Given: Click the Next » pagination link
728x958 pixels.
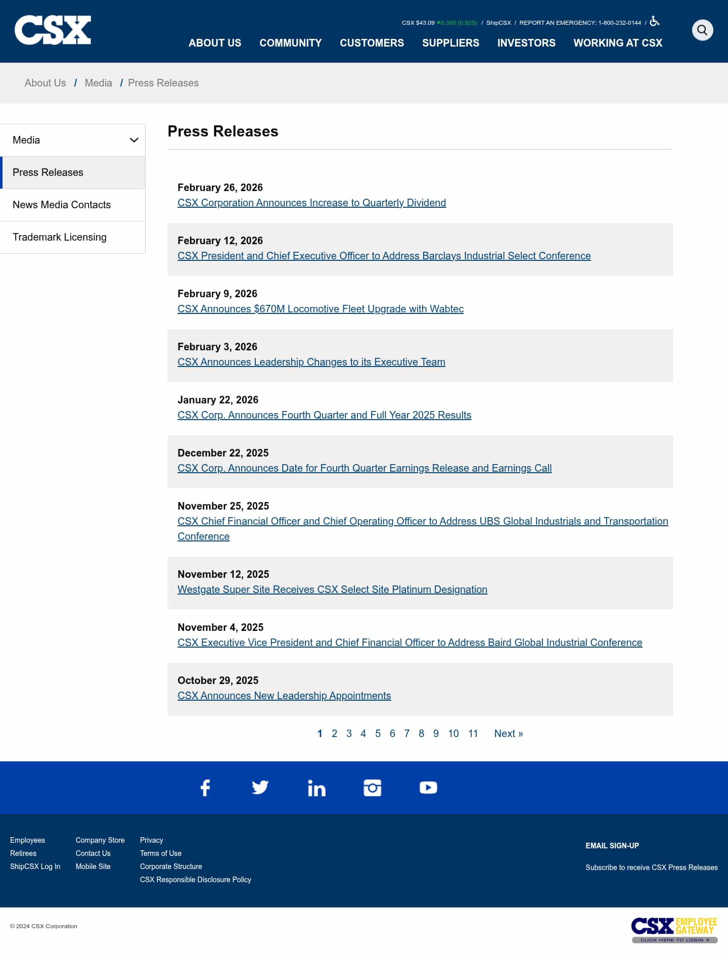Looking at the screenshot, I should coord(509,734).
